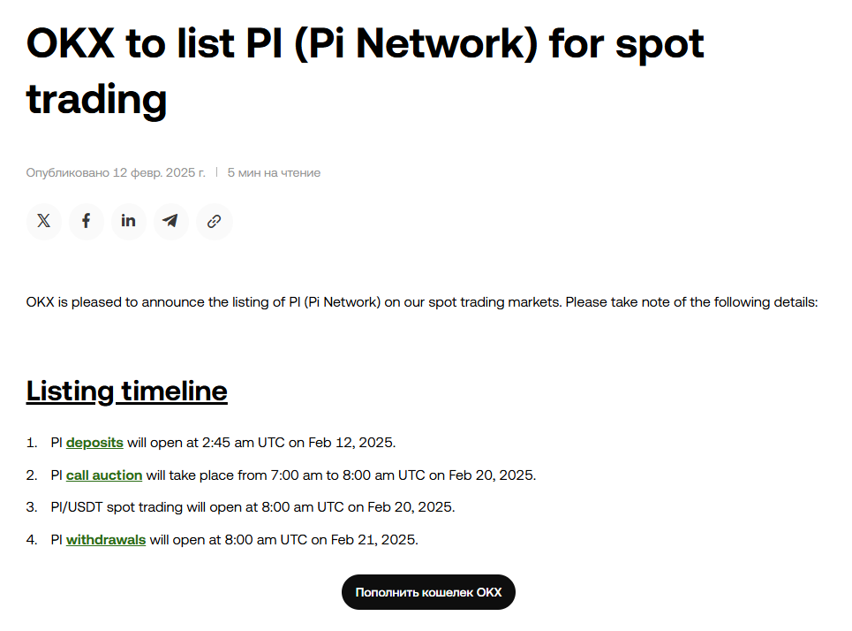Click the 'Опубликовано 12 февр. 2025 г.' date
This screenshot has width=852, height=631.
point(116,172)
